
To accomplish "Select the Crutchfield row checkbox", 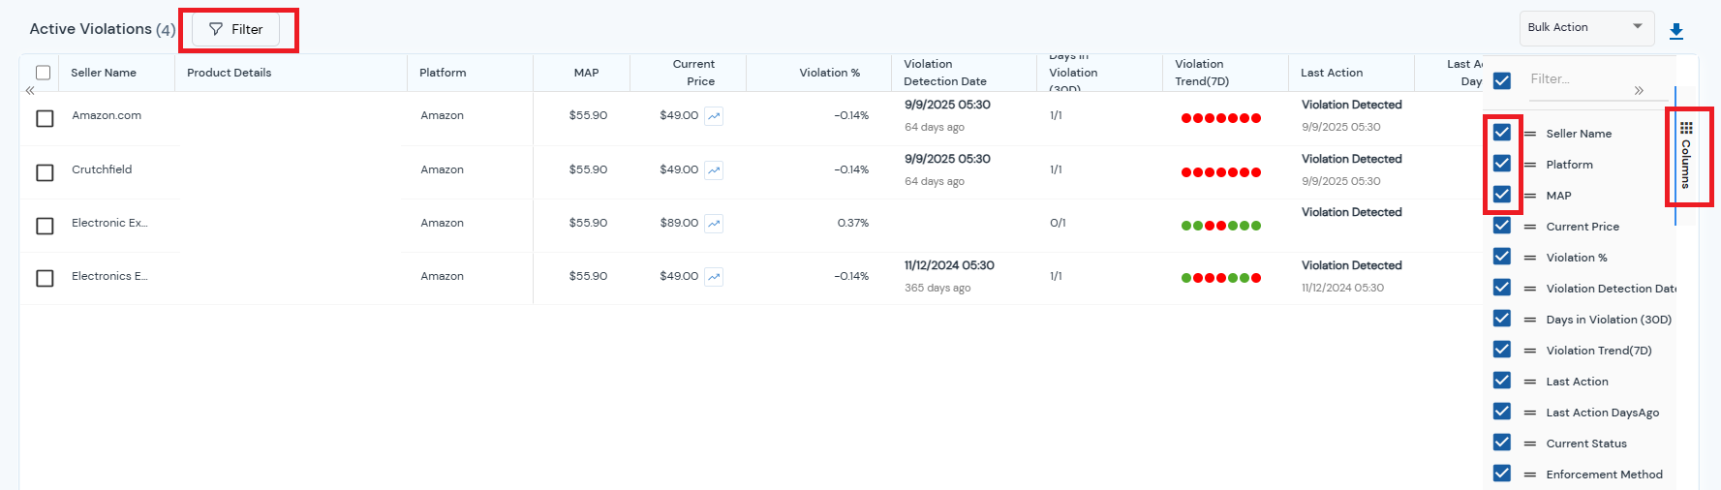I will [x=45, y=172].
